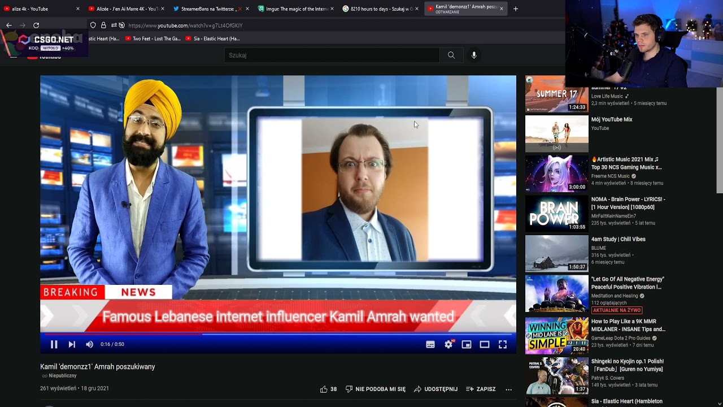Pause the YouTube video

[x=54, y=344]
